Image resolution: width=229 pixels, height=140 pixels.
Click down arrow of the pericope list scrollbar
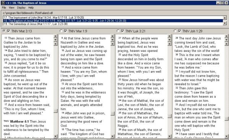(x=225, y=23)
